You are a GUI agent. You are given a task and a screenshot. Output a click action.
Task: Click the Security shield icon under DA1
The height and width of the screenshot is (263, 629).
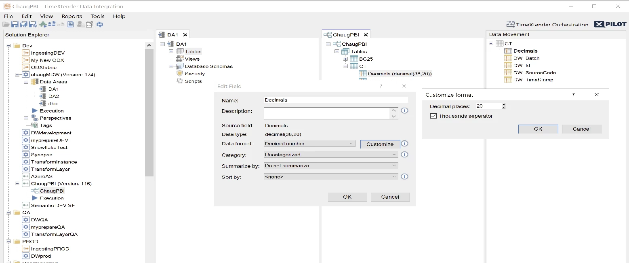click(180, 74)
